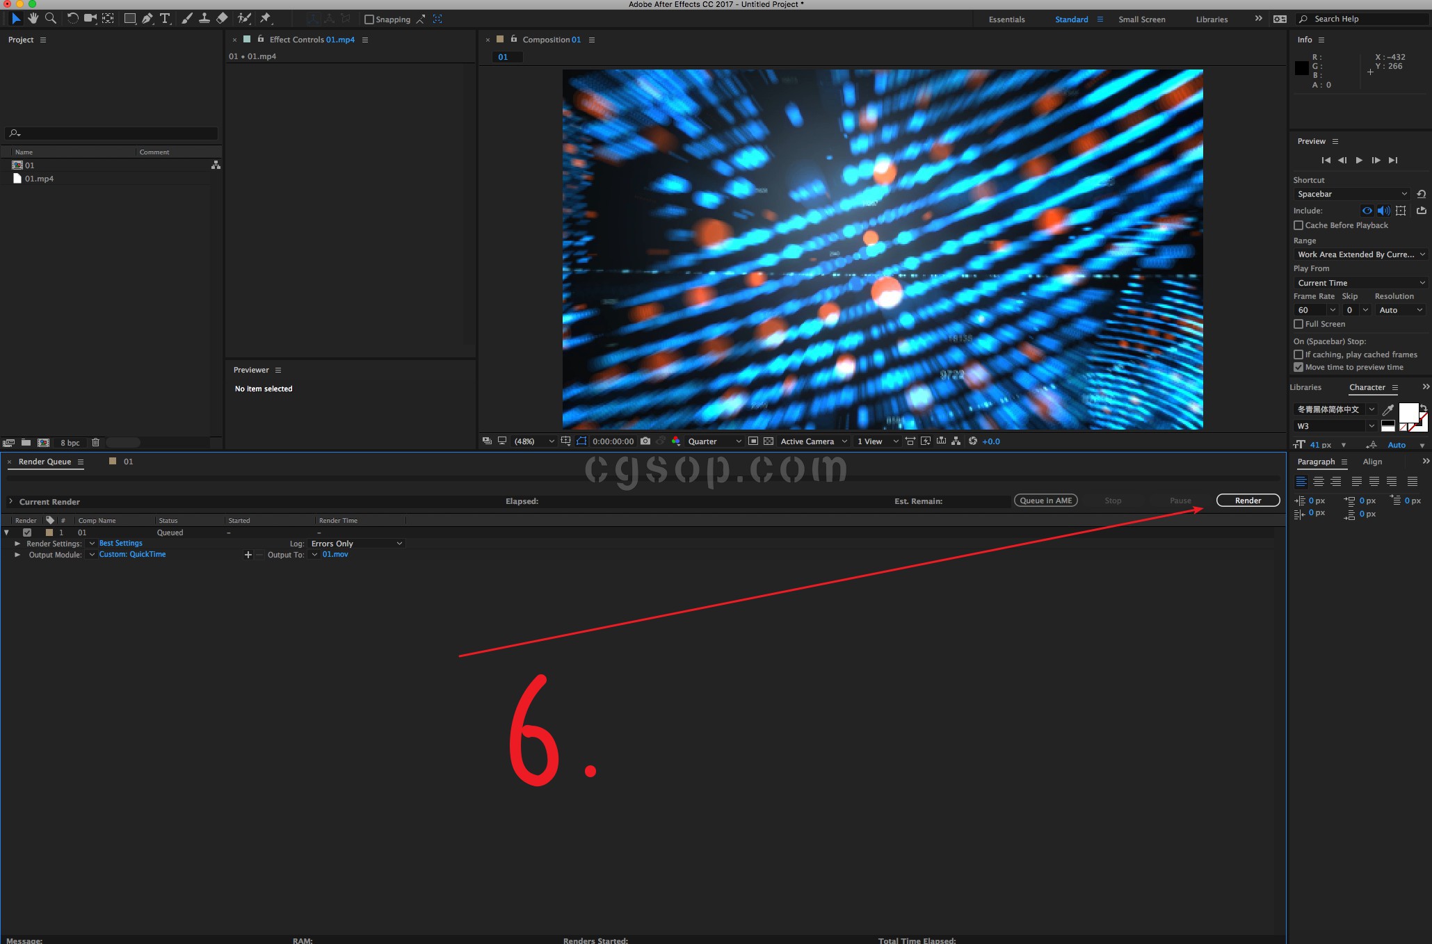Select the Hand tool

click(33, 19)
